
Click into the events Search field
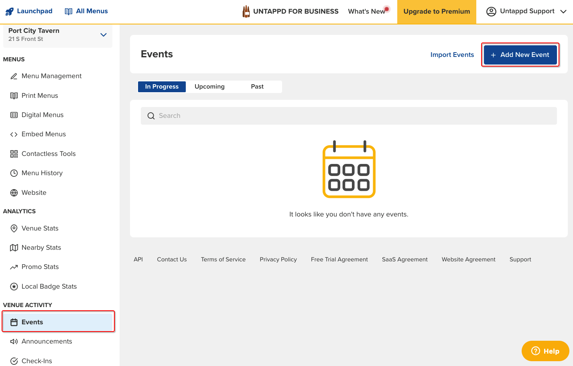pyautogui.click(x=348, y=116)
